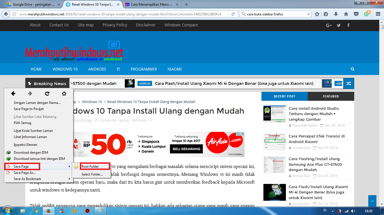Go to the XIAOMI nav menu

tap(175, 69)
